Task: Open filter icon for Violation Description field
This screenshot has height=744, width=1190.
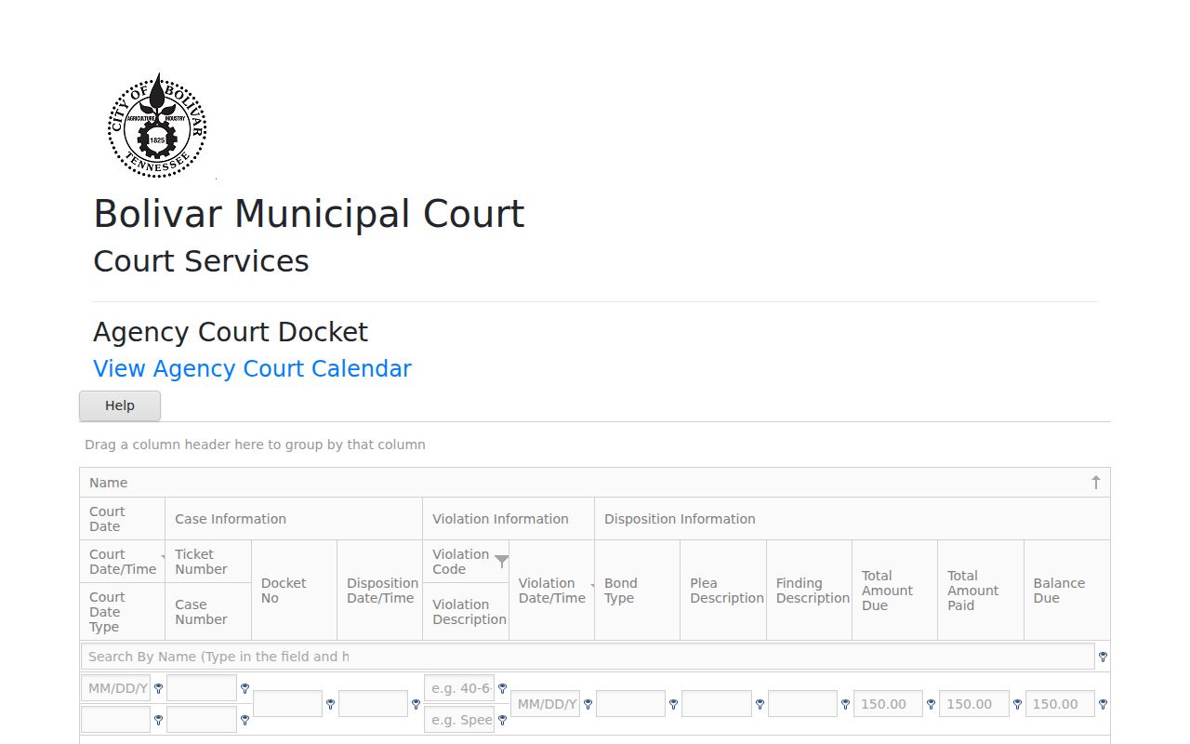Action: click(502, 720)
